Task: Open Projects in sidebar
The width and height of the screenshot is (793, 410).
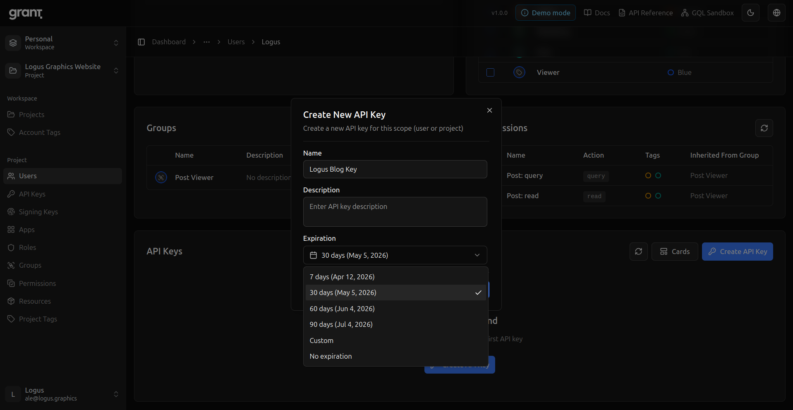Action: coord(62,115)
